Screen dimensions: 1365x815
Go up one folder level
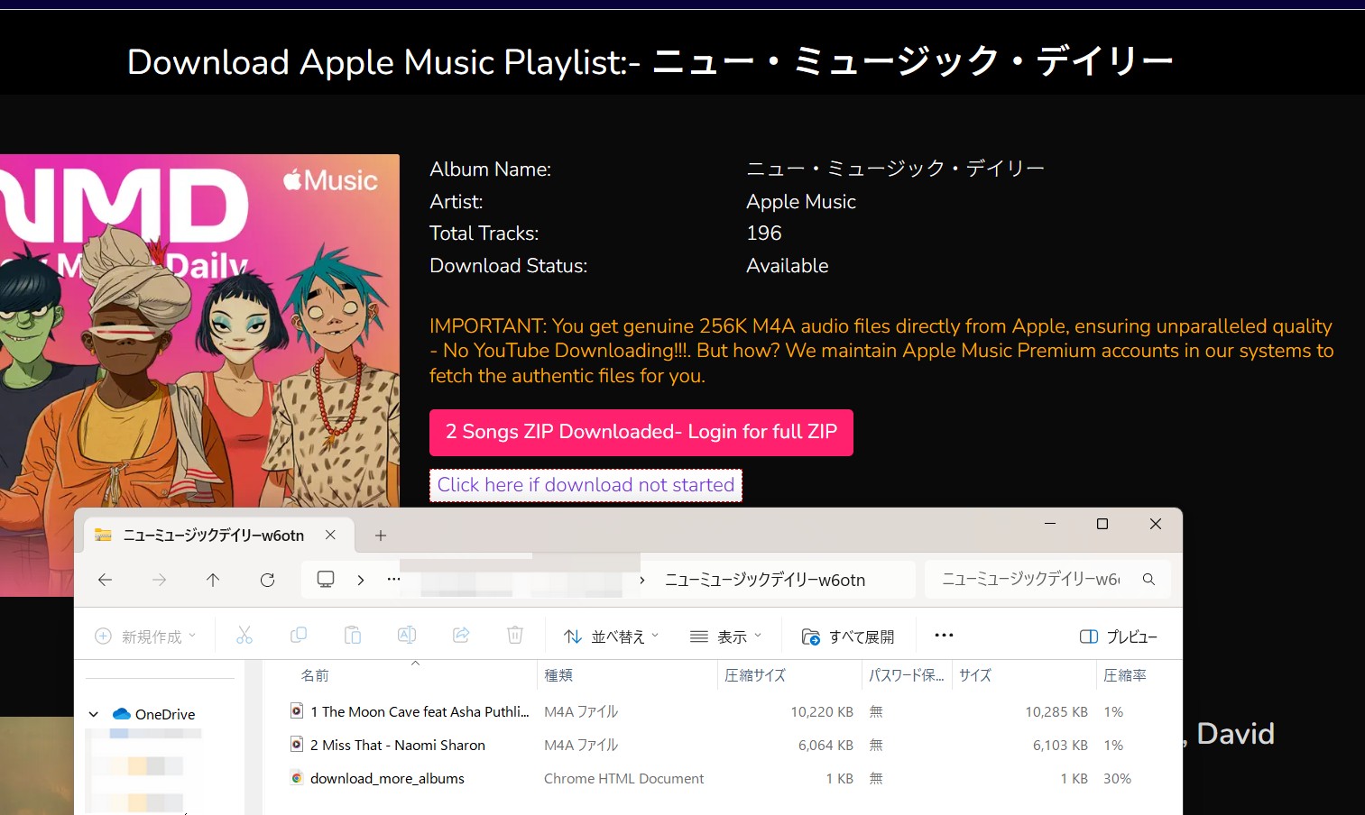(x=213, y=580)
